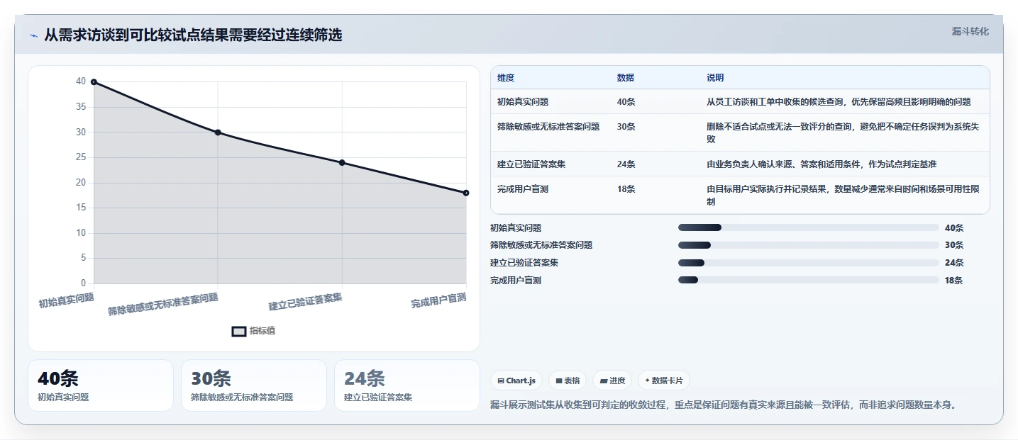This screenshot has width=1018, height=440.
Task: Click description starting 由目标用户实际执行
Action: (x=843, y=196)
